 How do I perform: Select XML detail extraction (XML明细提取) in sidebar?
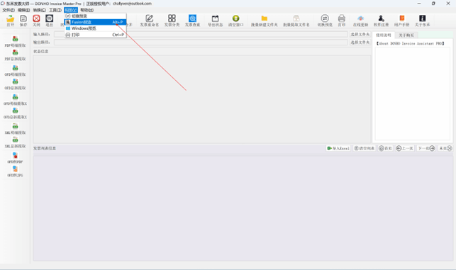pyautogui.click(x=15, y=128)
